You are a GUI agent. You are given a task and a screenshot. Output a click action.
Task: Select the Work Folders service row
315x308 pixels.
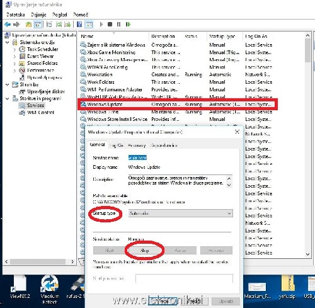[176, 82]
